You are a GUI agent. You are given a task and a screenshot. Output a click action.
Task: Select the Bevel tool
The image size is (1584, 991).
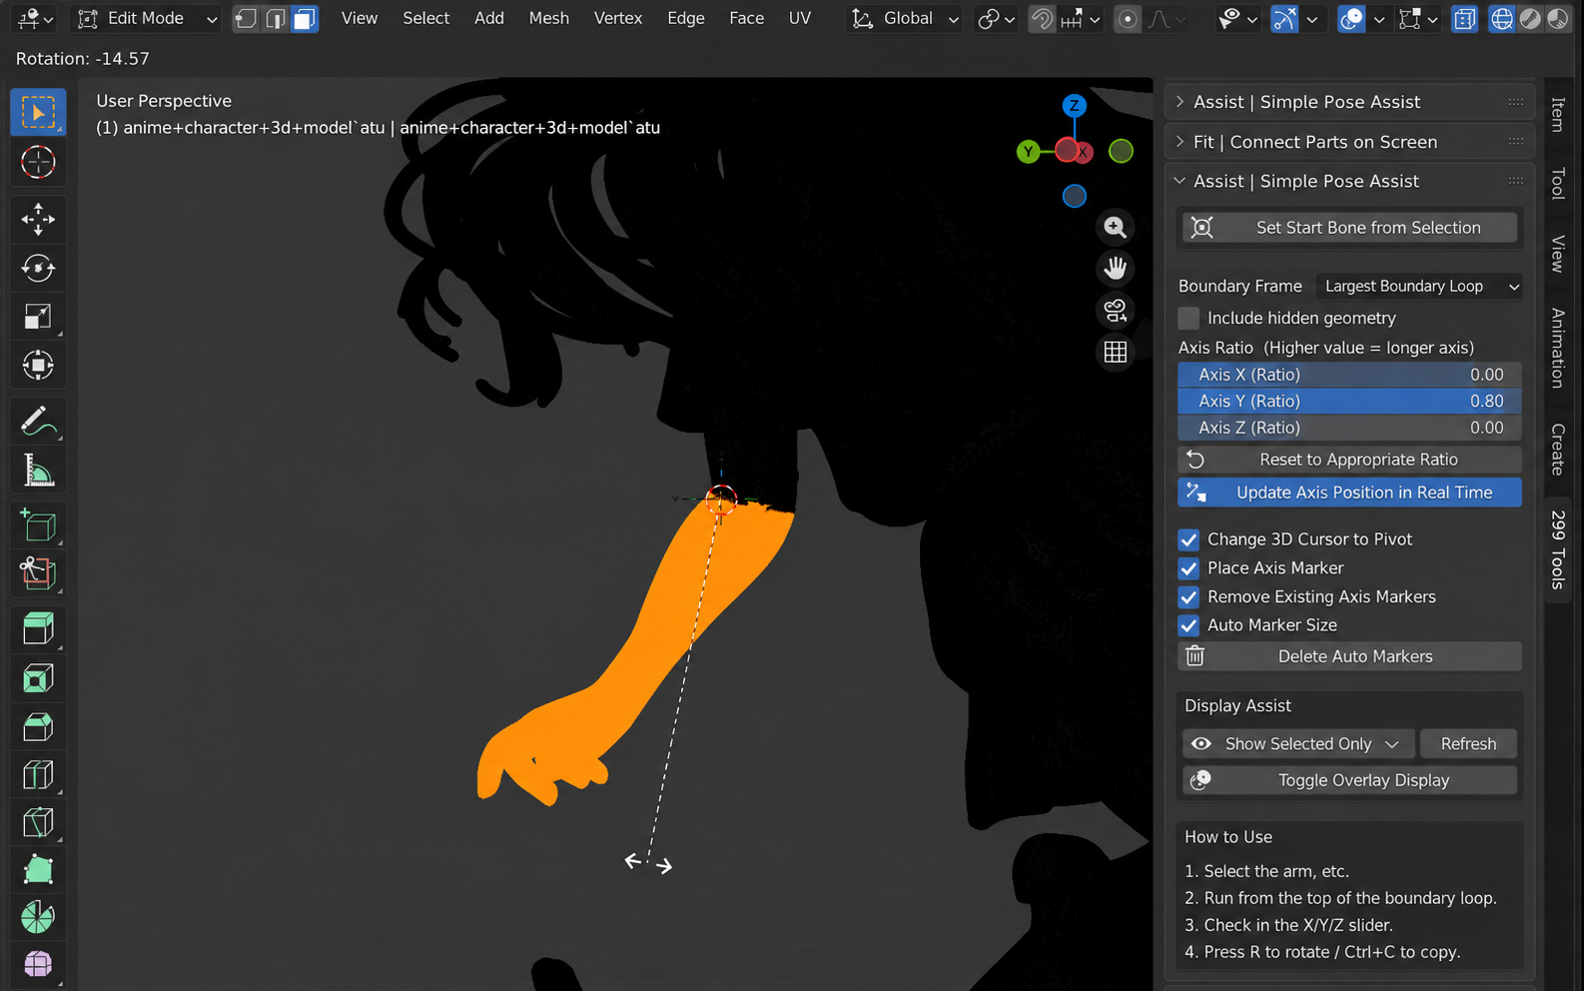point(38,727)
